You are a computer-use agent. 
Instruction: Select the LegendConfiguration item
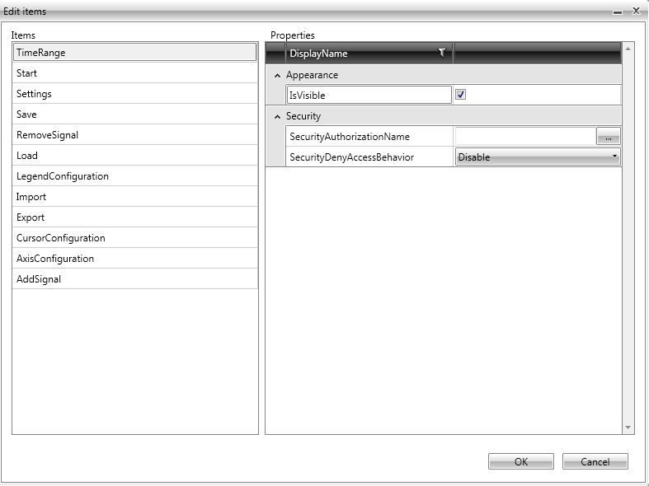pyautogui.click(x=135, y=176)
